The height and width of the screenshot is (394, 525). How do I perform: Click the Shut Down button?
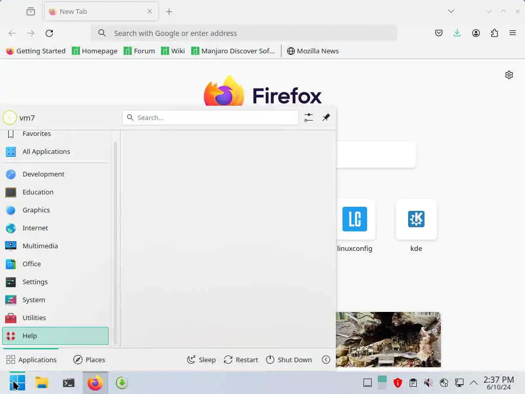[x=289, y=360]
